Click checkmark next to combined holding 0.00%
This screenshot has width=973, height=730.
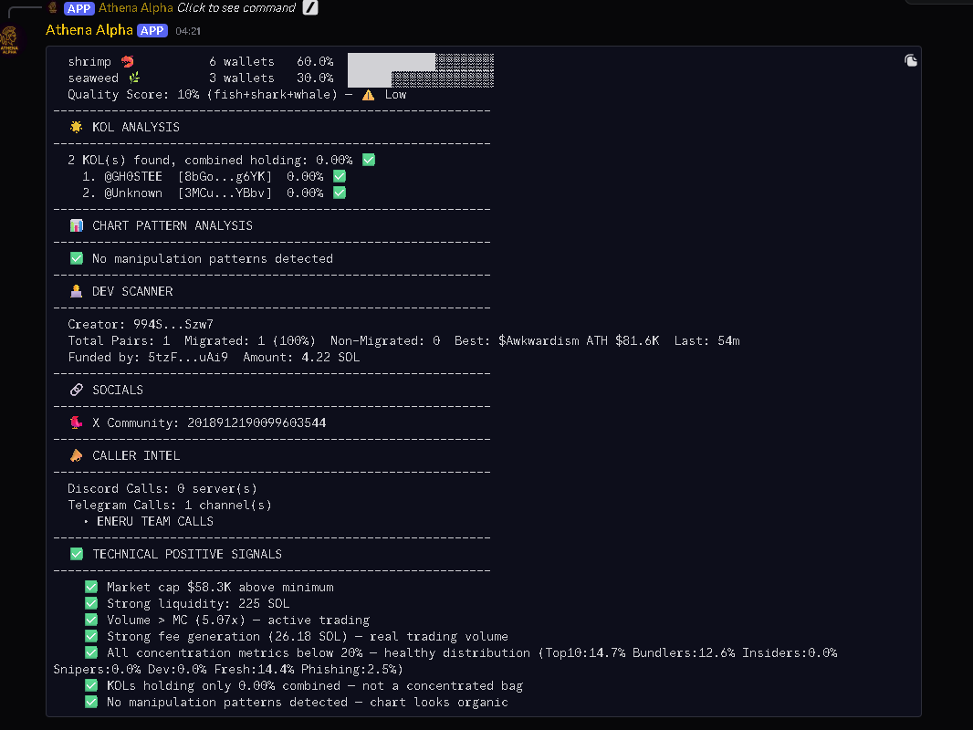[x=369, y=160]
